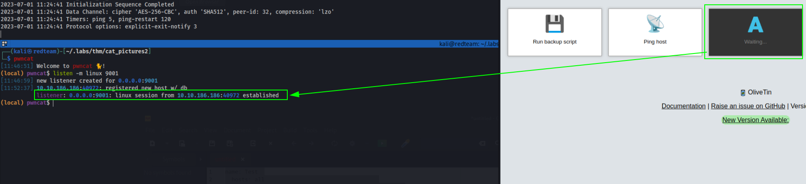Click the satellite dish ping icon
This screenshot has height=184, width=806.
click(655, 24)
